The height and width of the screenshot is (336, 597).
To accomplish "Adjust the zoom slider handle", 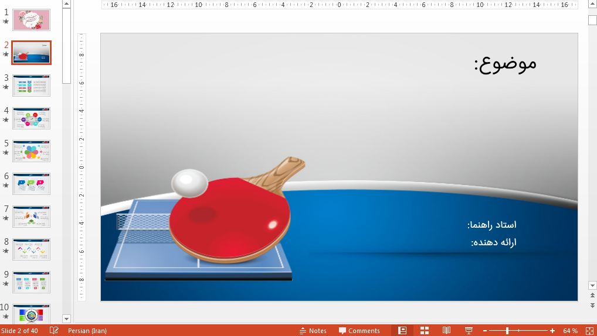I will (507, 331).
